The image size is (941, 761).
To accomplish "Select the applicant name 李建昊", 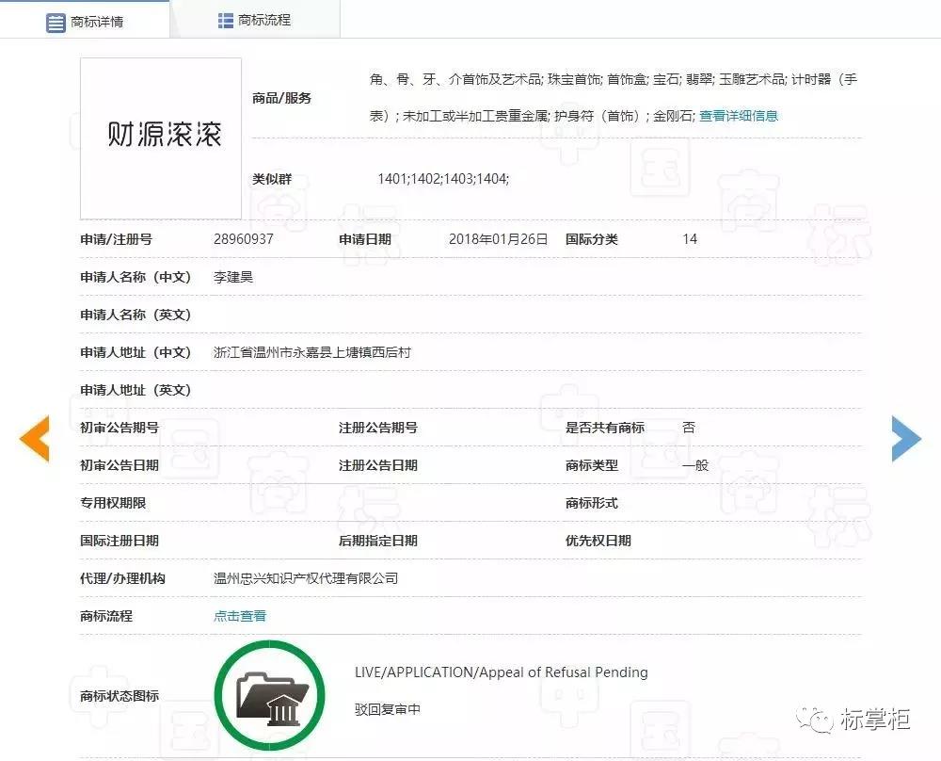I will pyautogui.click(x=233, y=276).
